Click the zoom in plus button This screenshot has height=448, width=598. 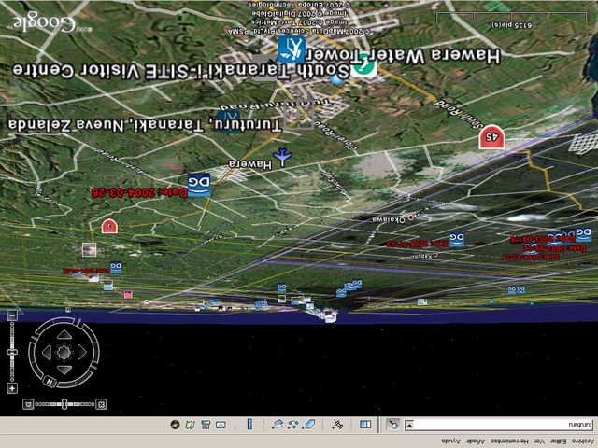pos(12,388)
